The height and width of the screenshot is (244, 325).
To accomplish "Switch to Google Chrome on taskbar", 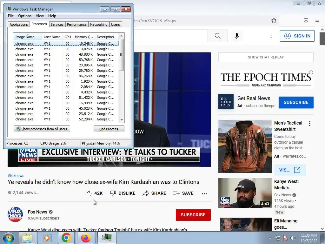I will tap(66, 238).
